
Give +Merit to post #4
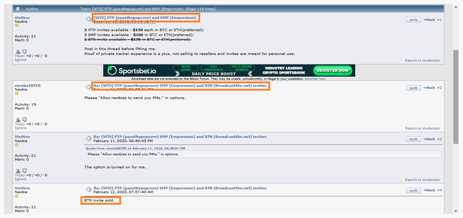point(429,190)
